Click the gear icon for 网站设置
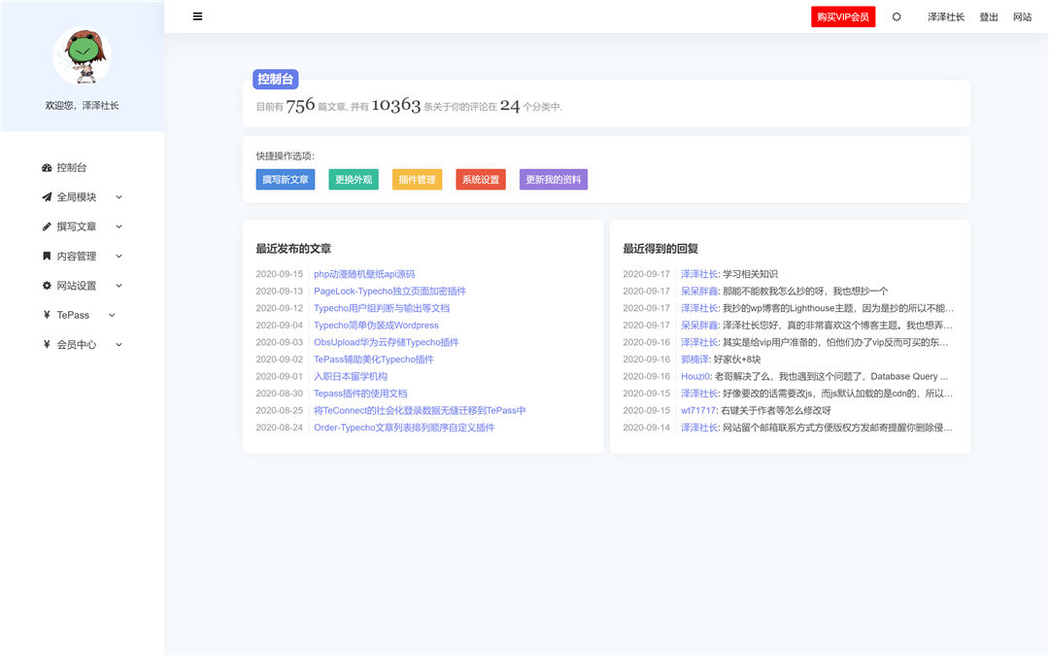Viewport: 1049px width, 656px height. coord(47,286)
